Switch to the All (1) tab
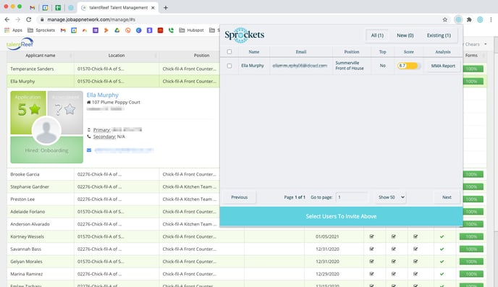 pos(377,35)
